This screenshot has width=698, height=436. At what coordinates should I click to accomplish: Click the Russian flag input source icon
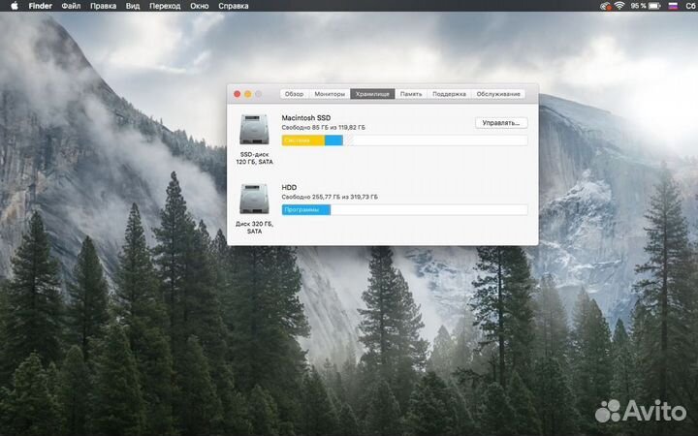673,6
